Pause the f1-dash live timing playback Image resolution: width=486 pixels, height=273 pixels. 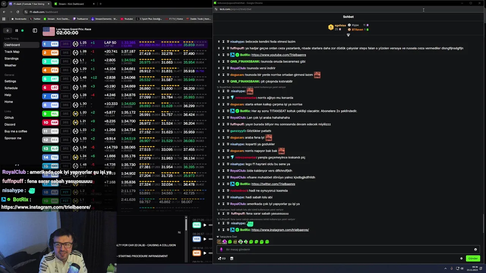coord(16,30)
